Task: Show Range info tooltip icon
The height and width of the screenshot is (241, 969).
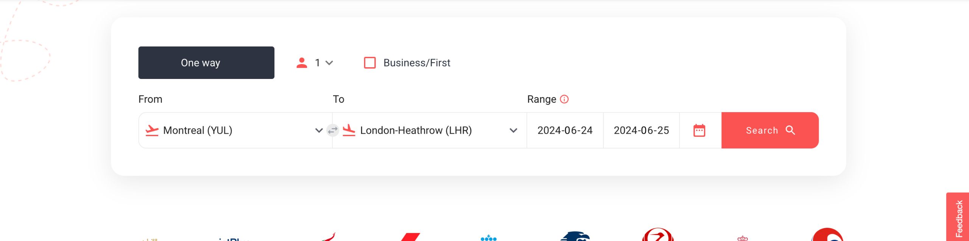Action: pos(564,99)
